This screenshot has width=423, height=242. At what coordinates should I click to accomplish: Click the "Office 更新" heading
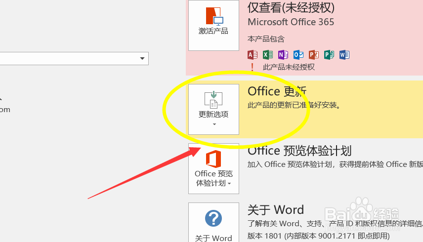click(x=277, y=91)
